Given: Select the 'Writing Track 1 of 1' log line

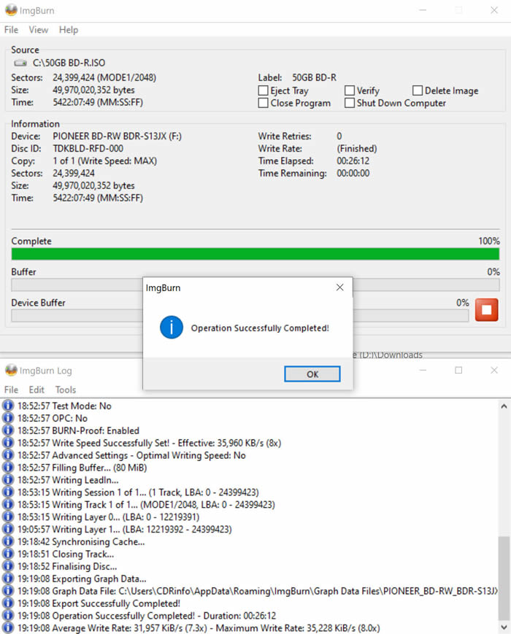Looking at the screenshot, I should click(x=146, y=505).
